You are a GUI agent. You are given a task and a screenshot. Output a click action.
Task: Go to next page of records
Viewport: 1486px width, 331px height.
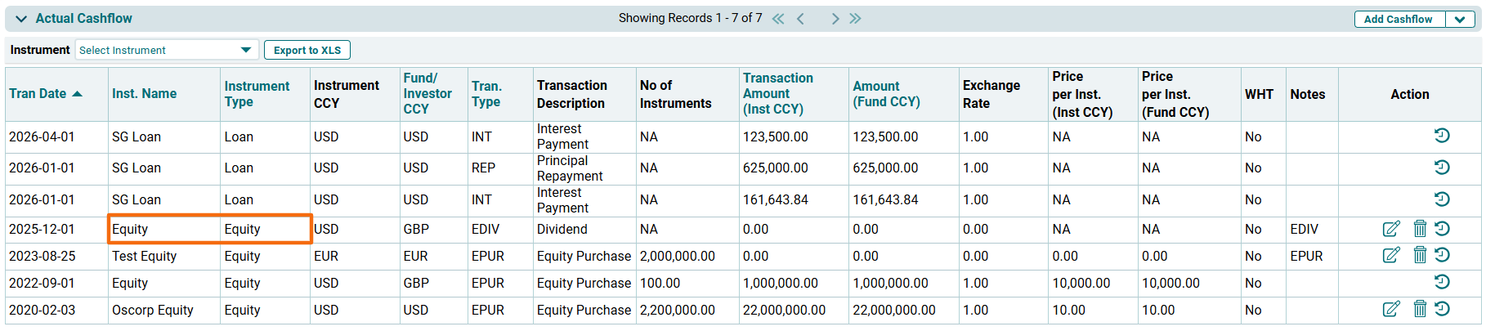pyautogui.click(x=835, y=18)
